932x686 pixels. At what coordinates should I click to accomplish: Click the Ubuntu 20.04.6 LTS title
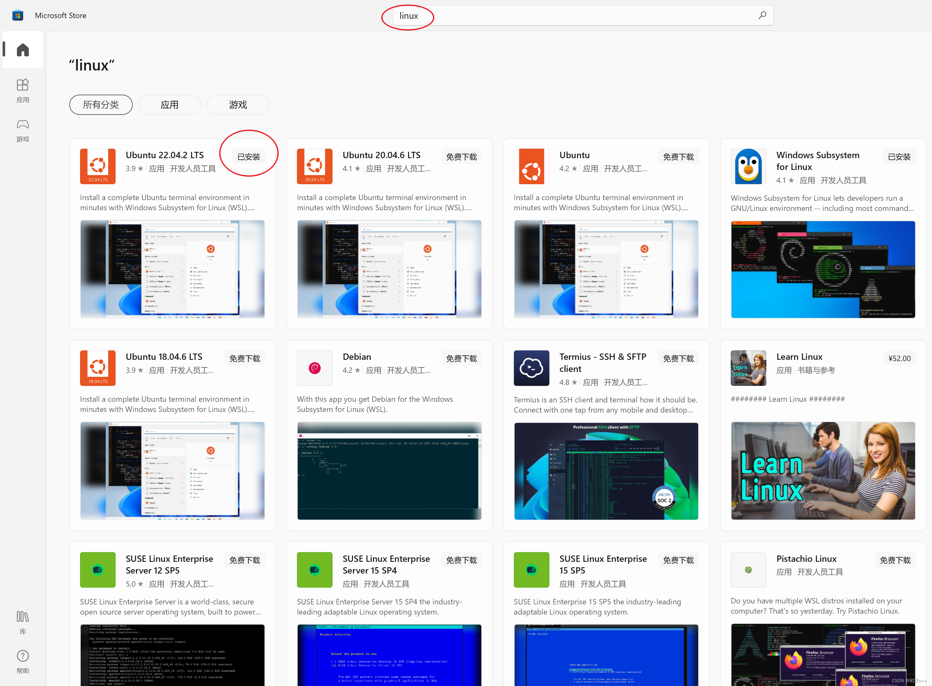[x=381, y=155]
